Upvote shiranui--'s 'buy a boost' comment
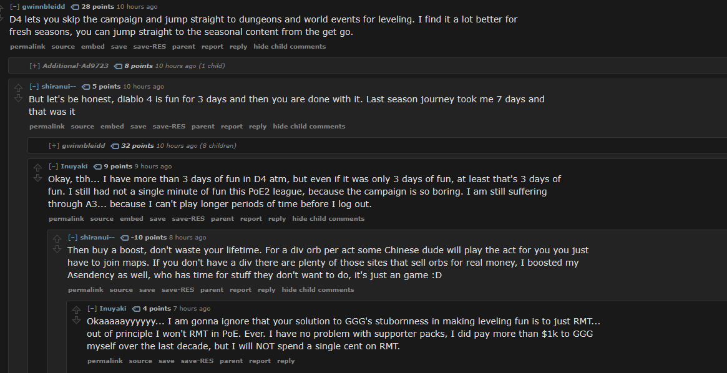 [57, 239]
